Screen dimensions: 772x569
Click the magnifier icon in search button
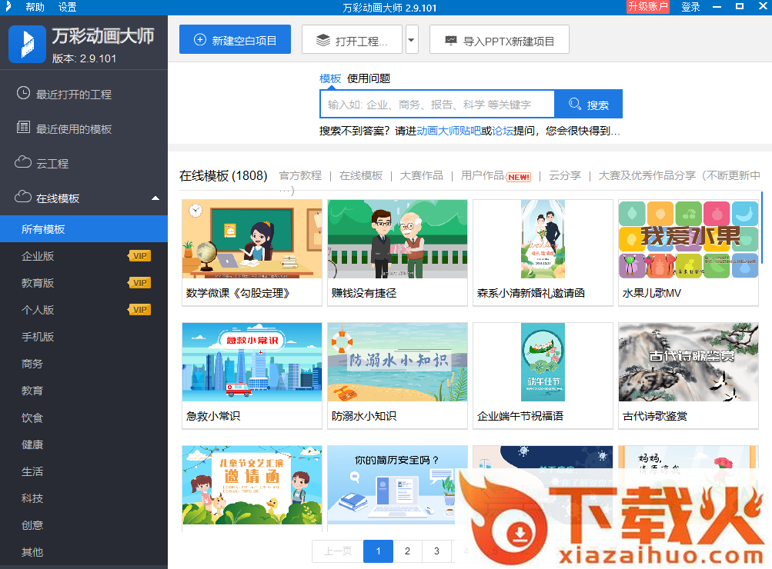[574, 105]
